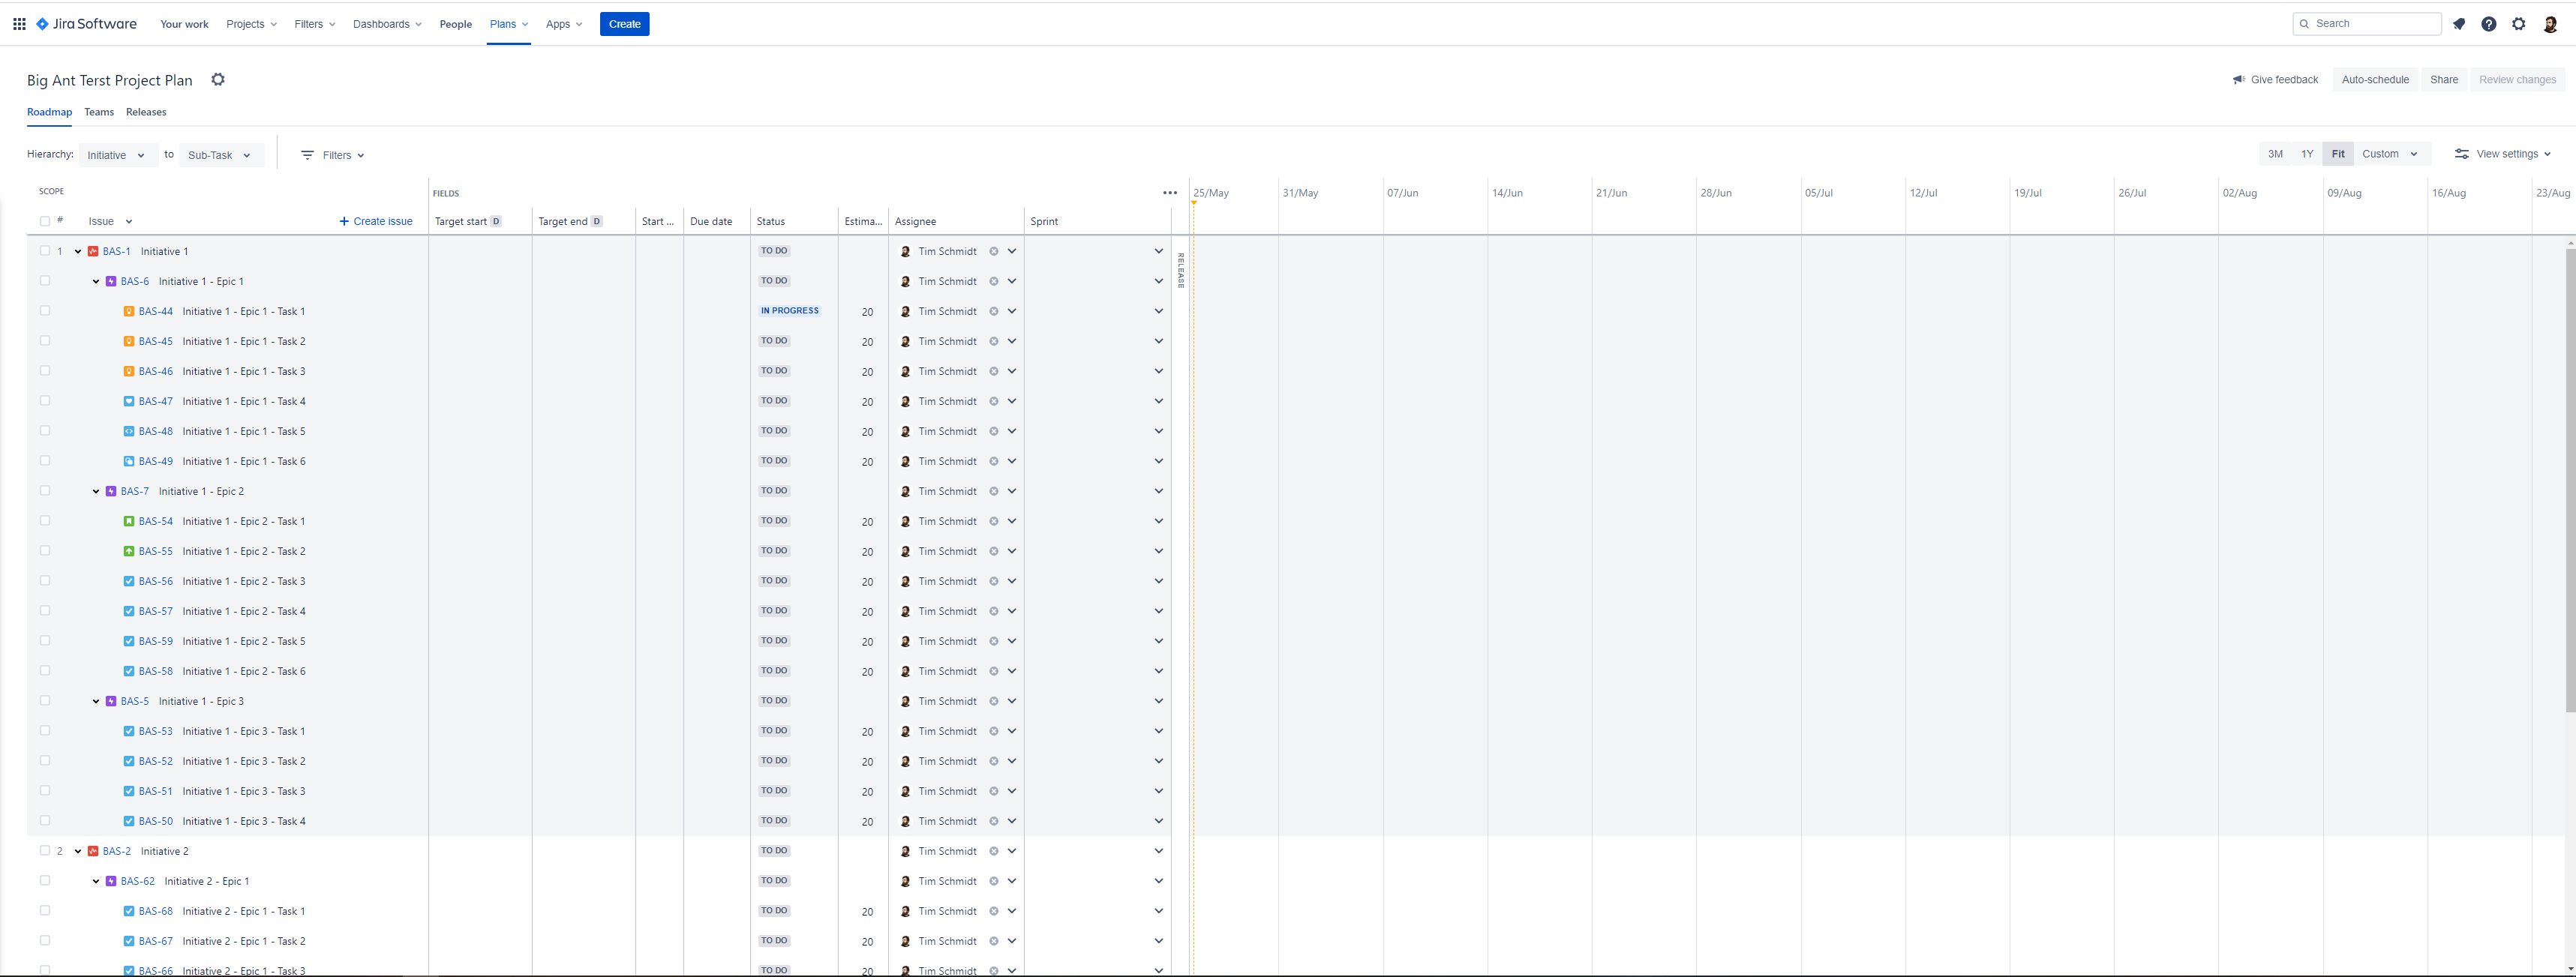Open the fields more options ellipsis
This screenshot has width=2576, height=977.
click(x=1170, y=193)
